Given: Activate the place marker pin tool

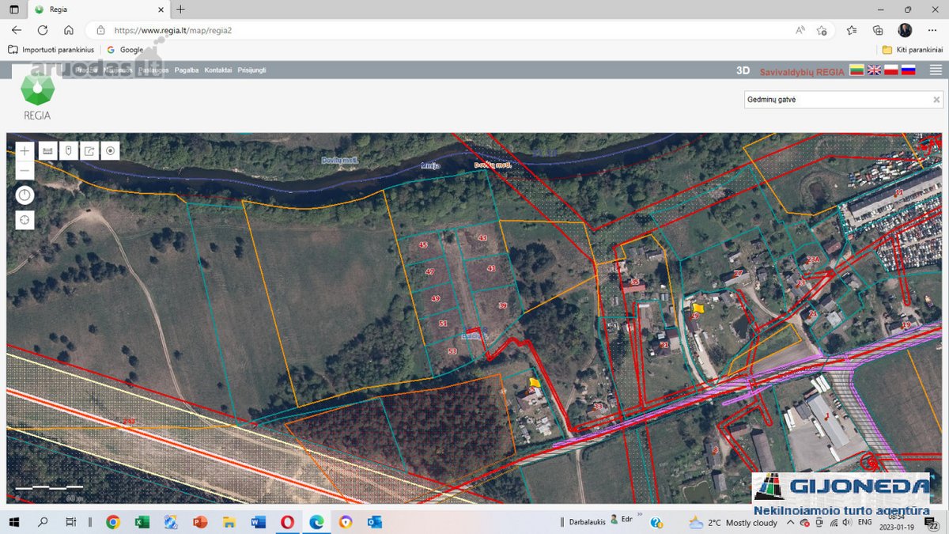Looking at the screenshot, I should [69, 151].
